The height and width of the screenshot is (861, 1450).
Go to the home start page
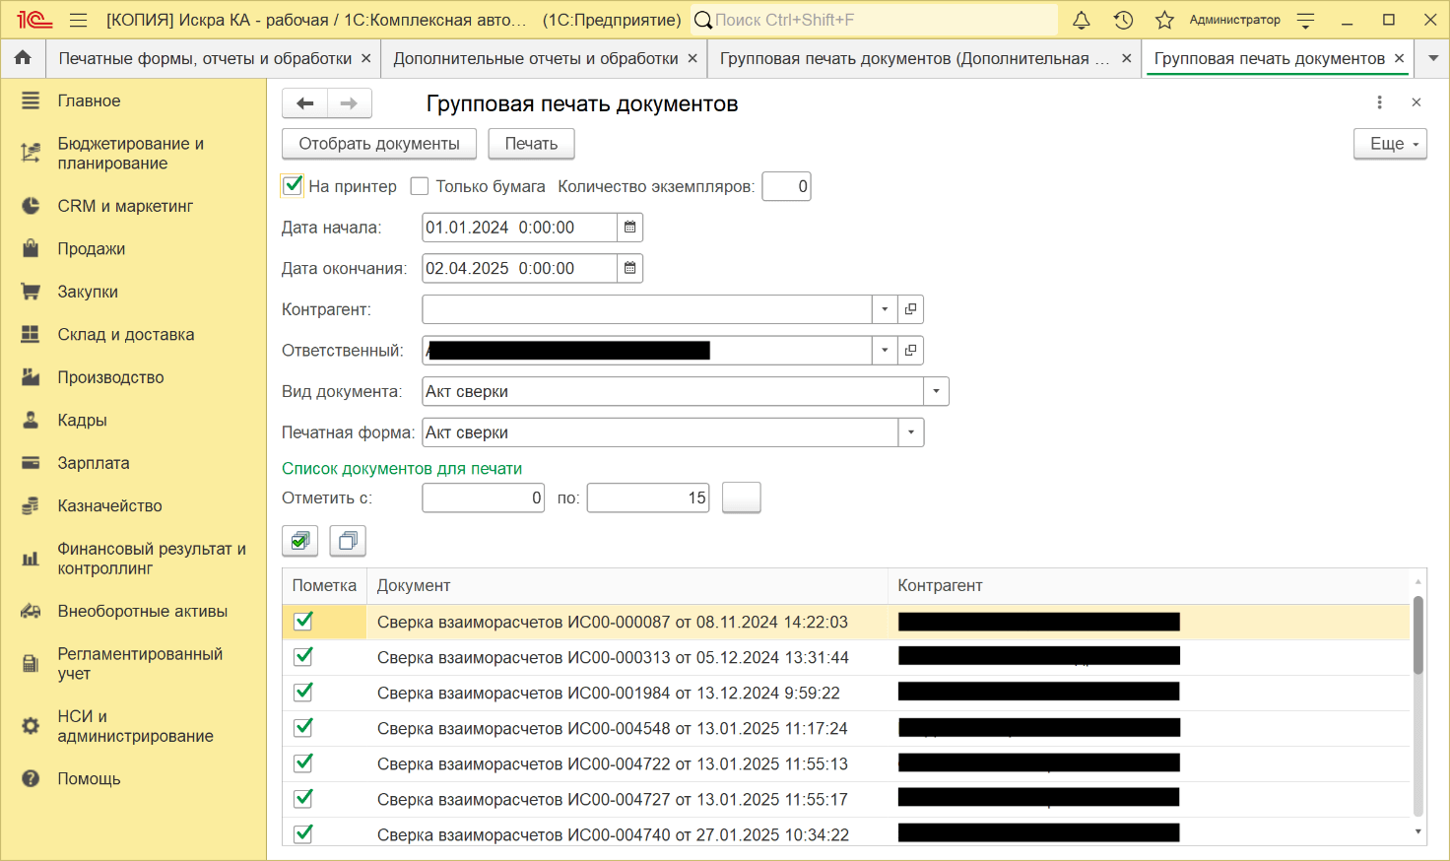(x=23, y=58)
